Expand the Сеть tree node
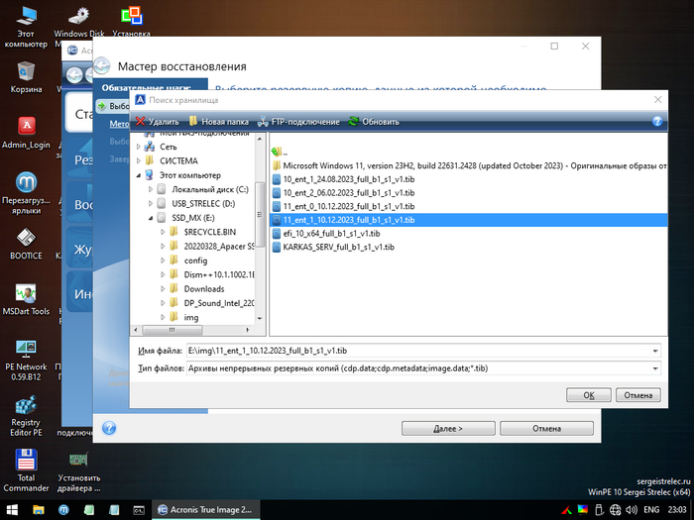This screenshot has width=694, height=520. [x=139, y=147]
